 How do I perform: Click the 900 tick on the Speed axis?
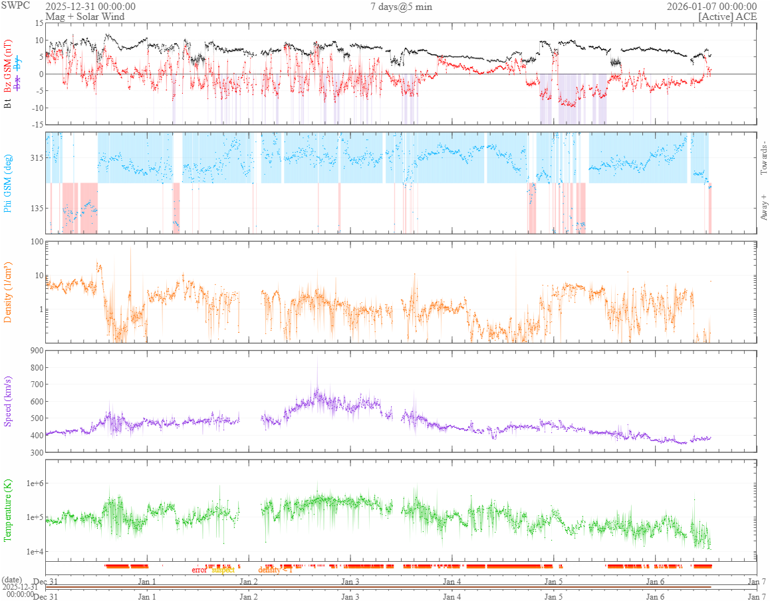(37, 350)
